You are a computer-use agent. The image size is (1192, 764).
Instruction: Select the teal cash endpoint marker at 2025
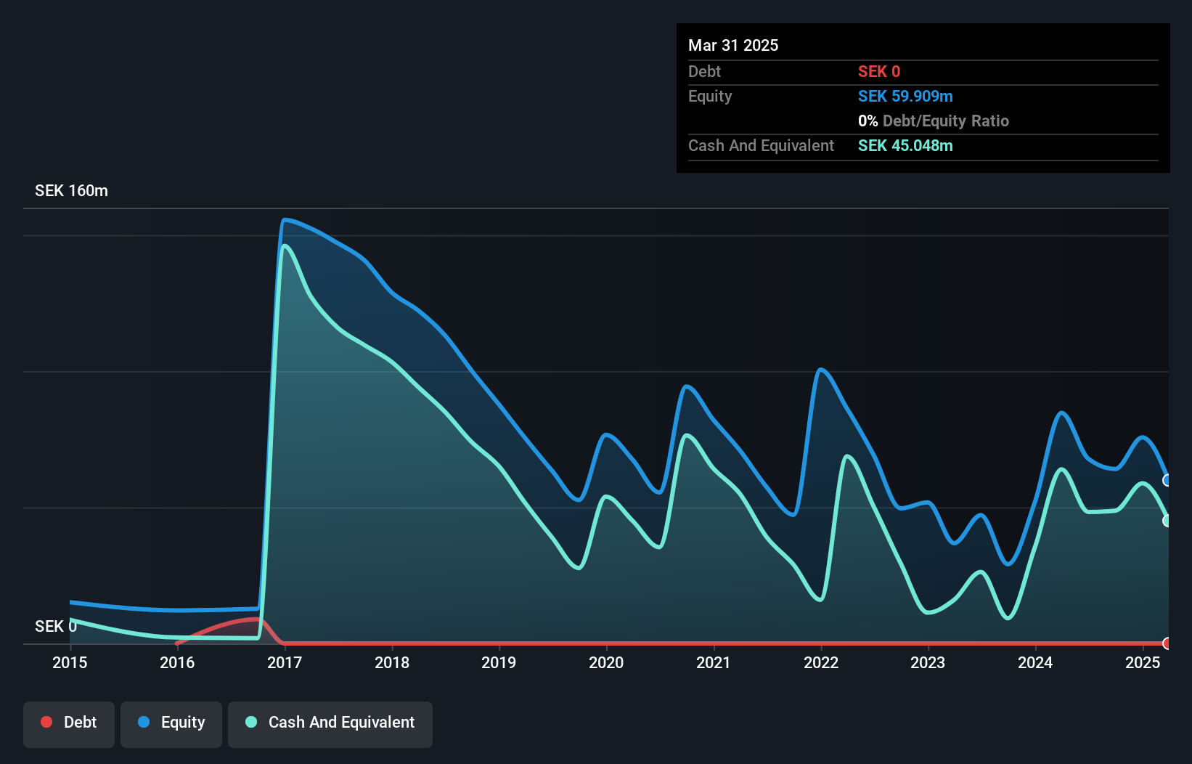(x=1167, y=520)
